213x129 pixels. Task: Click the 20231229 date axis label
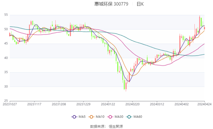click(x=83, y=104)
